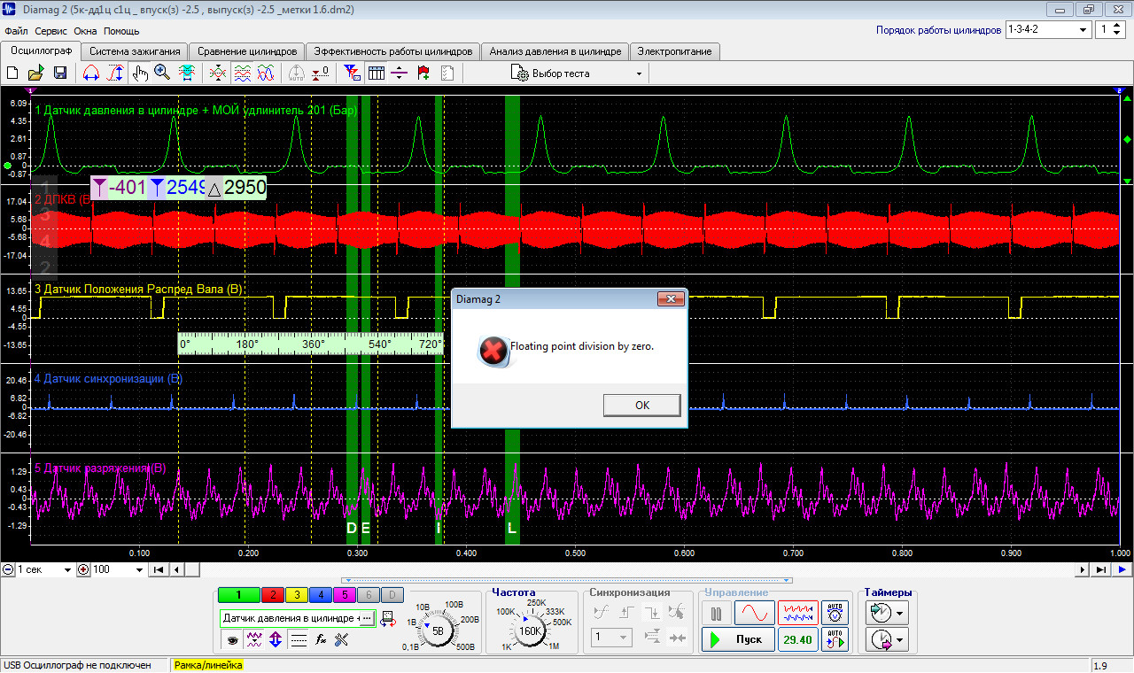This screenshot has height=673, width=1134.
Task: Expand the 1 сек time scale dropdown
Action: click(67, 569)
